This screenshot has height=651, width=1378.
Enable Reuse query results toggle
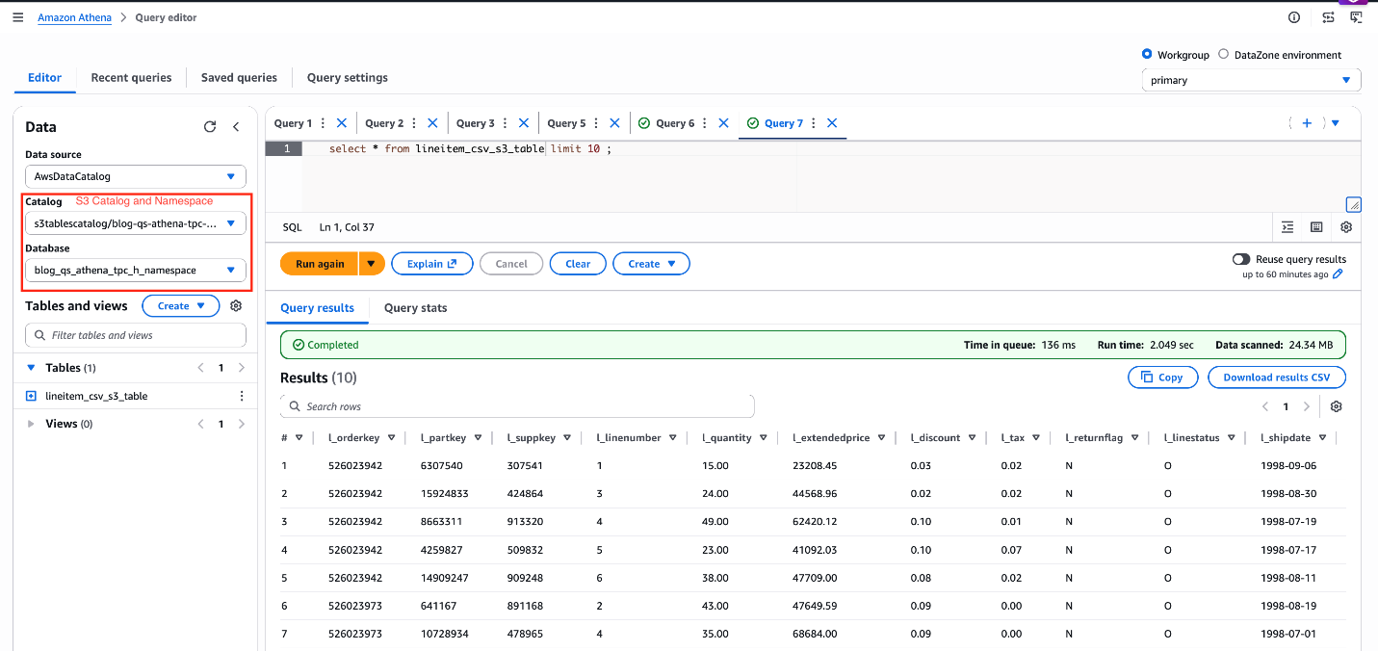tap(1241, 259)
